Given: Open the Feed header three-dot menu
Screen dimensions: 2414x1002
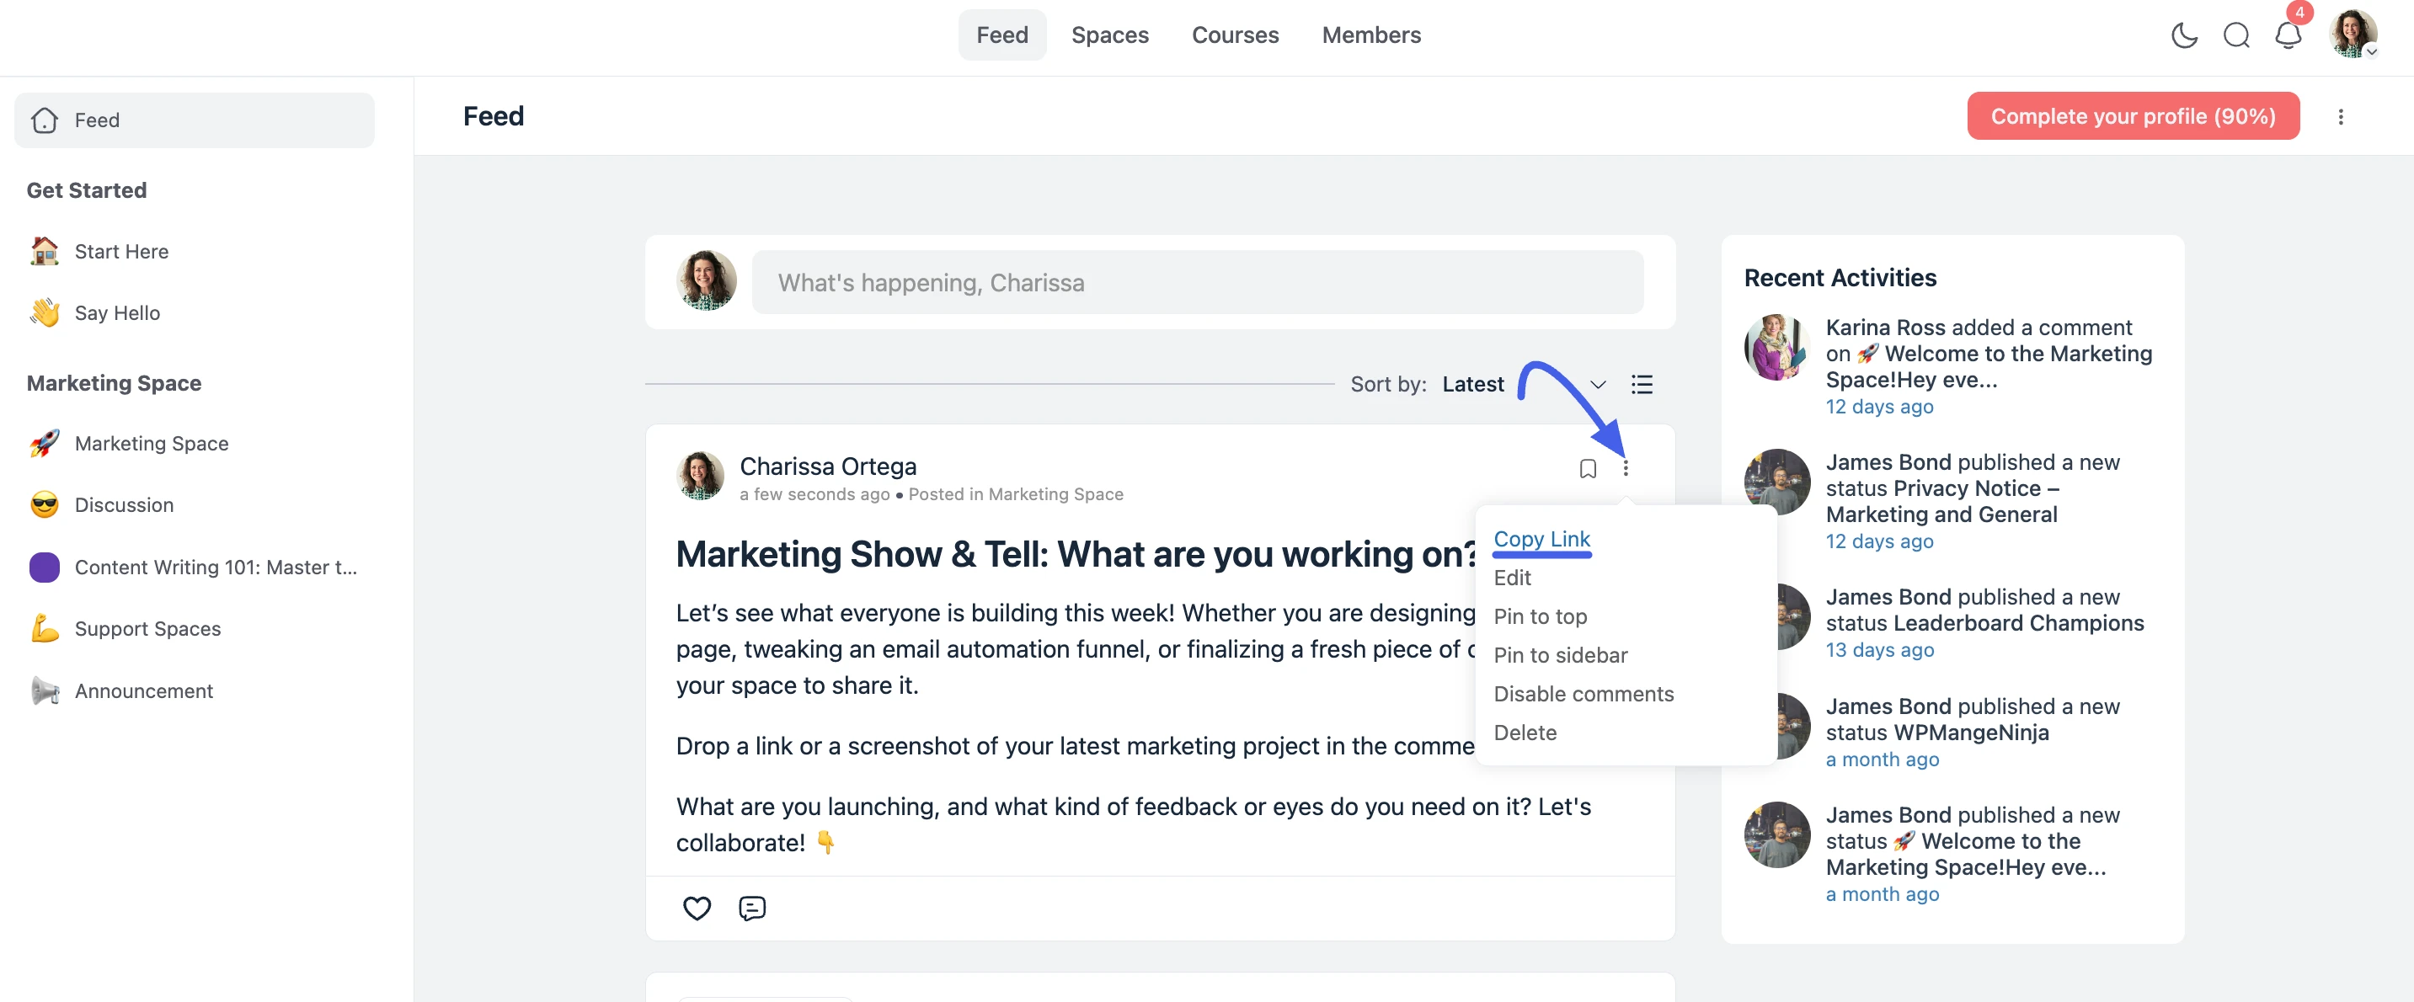Looking at the screenshot, I should pos(2340,116).
